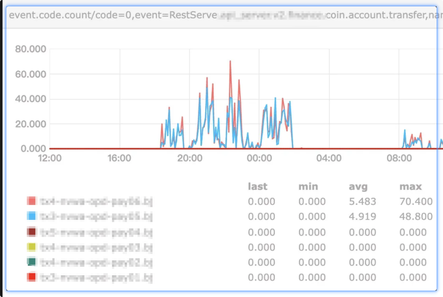Click the max value 48.800
Screen dimensions: 443x297
tap(416, 217)
